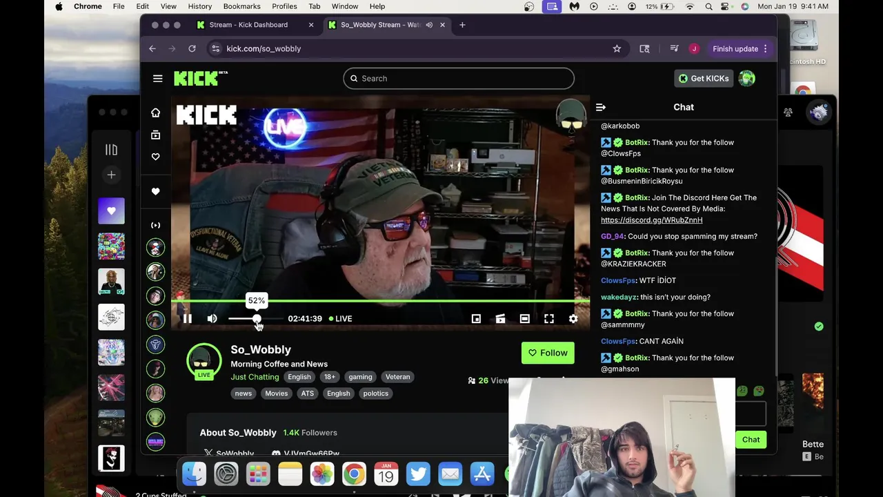Open user account avatar menu in Kick header
Image resolution: width=883 pixels, height=497 pixels.
pyautogui.click(x=746, y=78)
